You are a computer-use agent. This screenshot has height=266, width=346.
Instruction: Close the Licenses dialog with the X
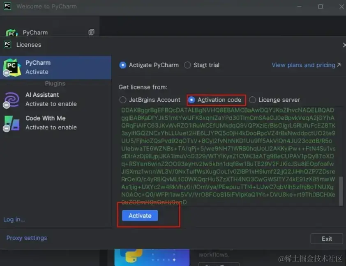[x=344, y=45]
